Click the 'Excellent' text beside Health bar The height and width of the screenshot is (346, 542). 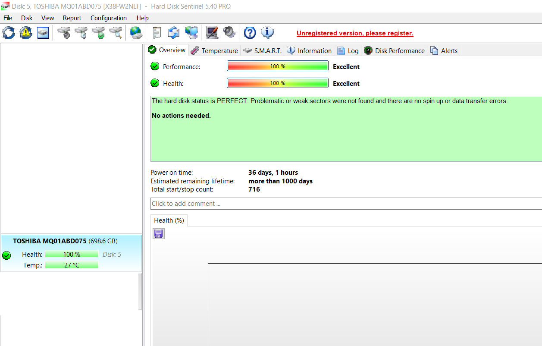(346, 84)
